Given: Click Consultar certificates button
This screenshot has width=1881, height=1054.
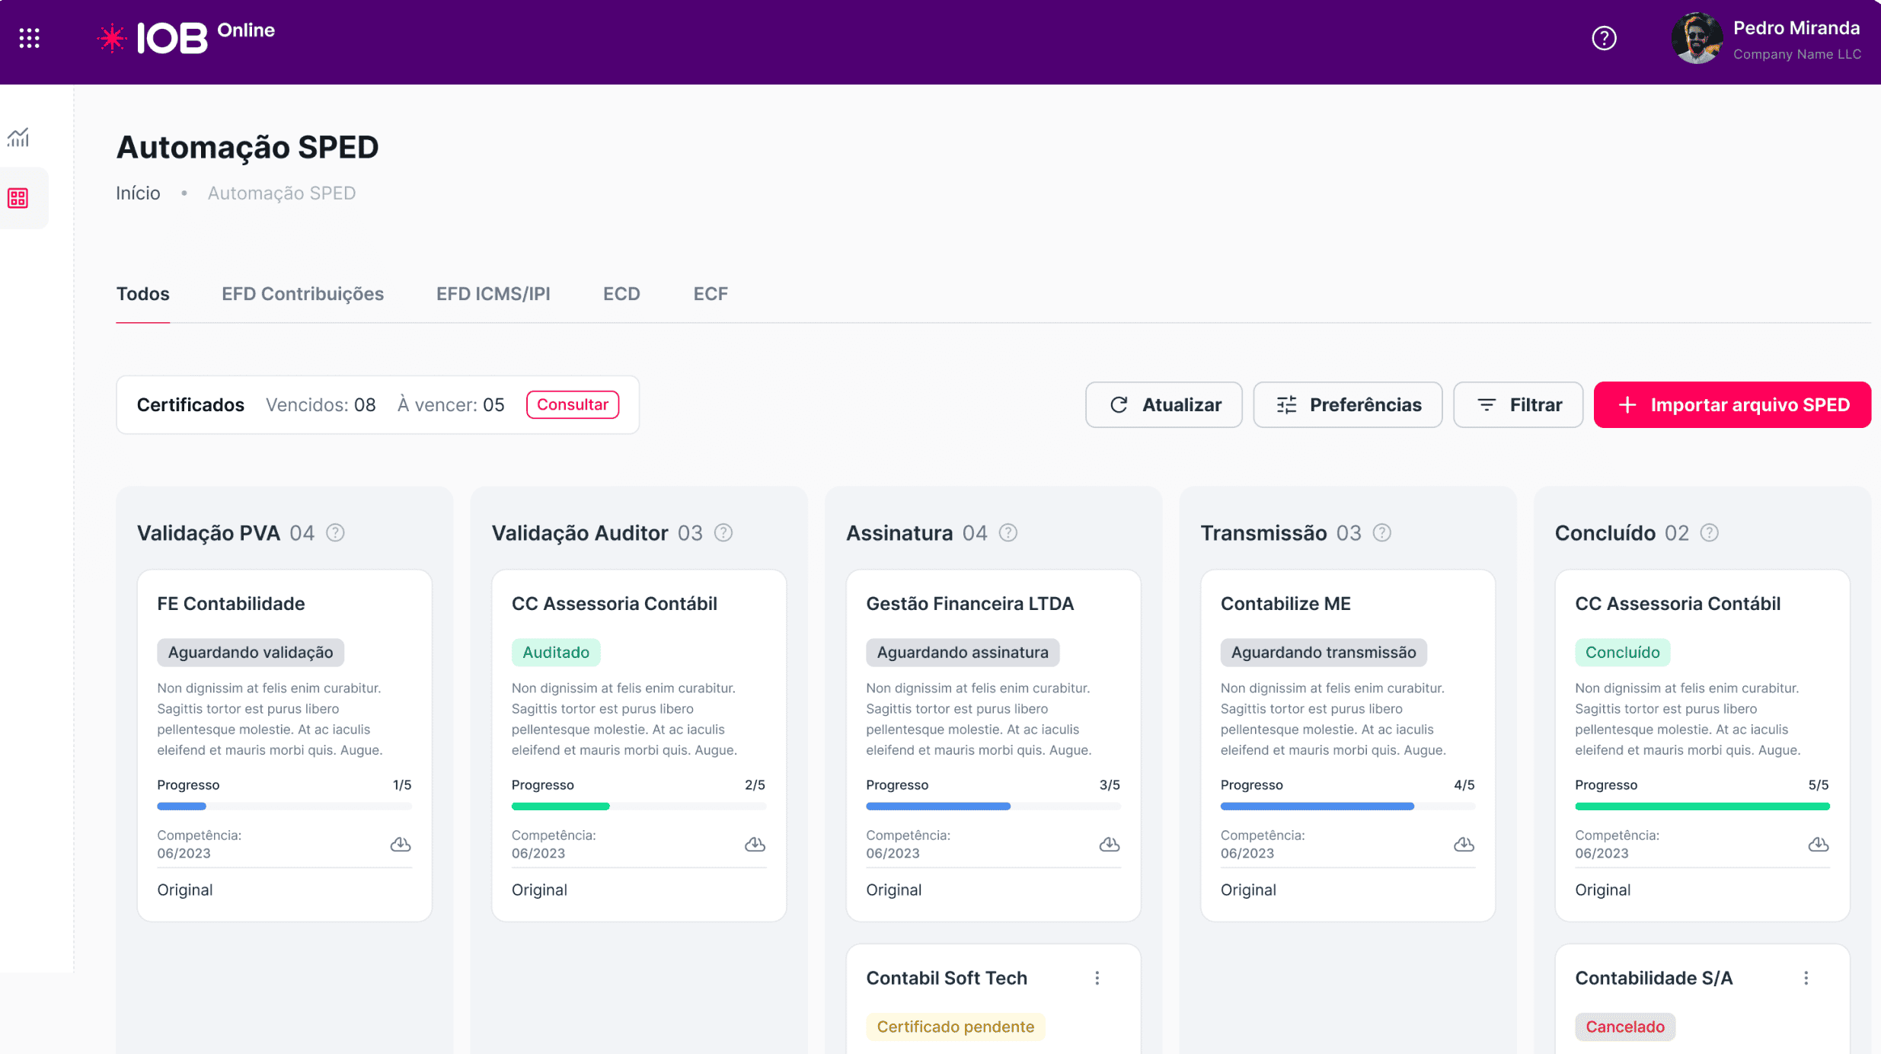Looking at the screenshot, I should pyautogui.click(x=573, y=404).
